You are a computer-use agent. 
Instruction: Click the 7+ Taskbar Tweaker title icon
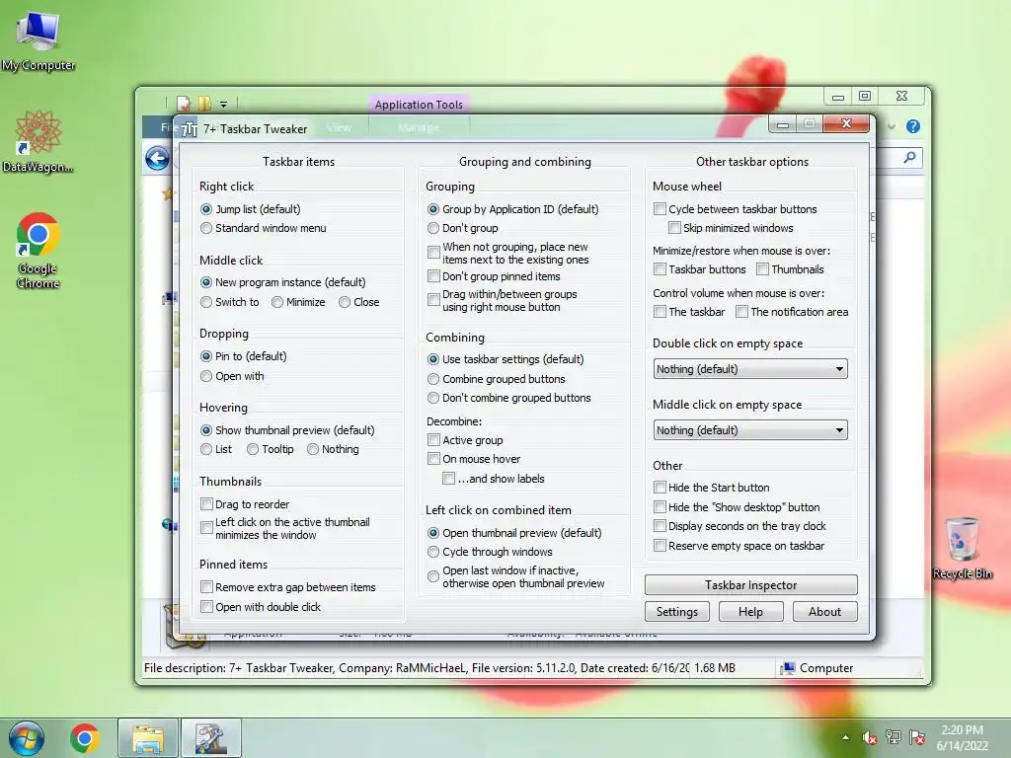coord(190,129)
